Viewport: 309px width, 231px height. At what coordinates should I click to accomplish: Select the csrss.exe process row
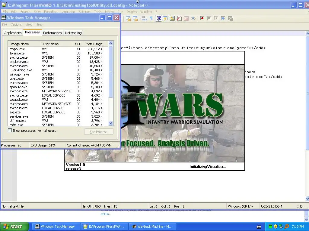point(58,79)
